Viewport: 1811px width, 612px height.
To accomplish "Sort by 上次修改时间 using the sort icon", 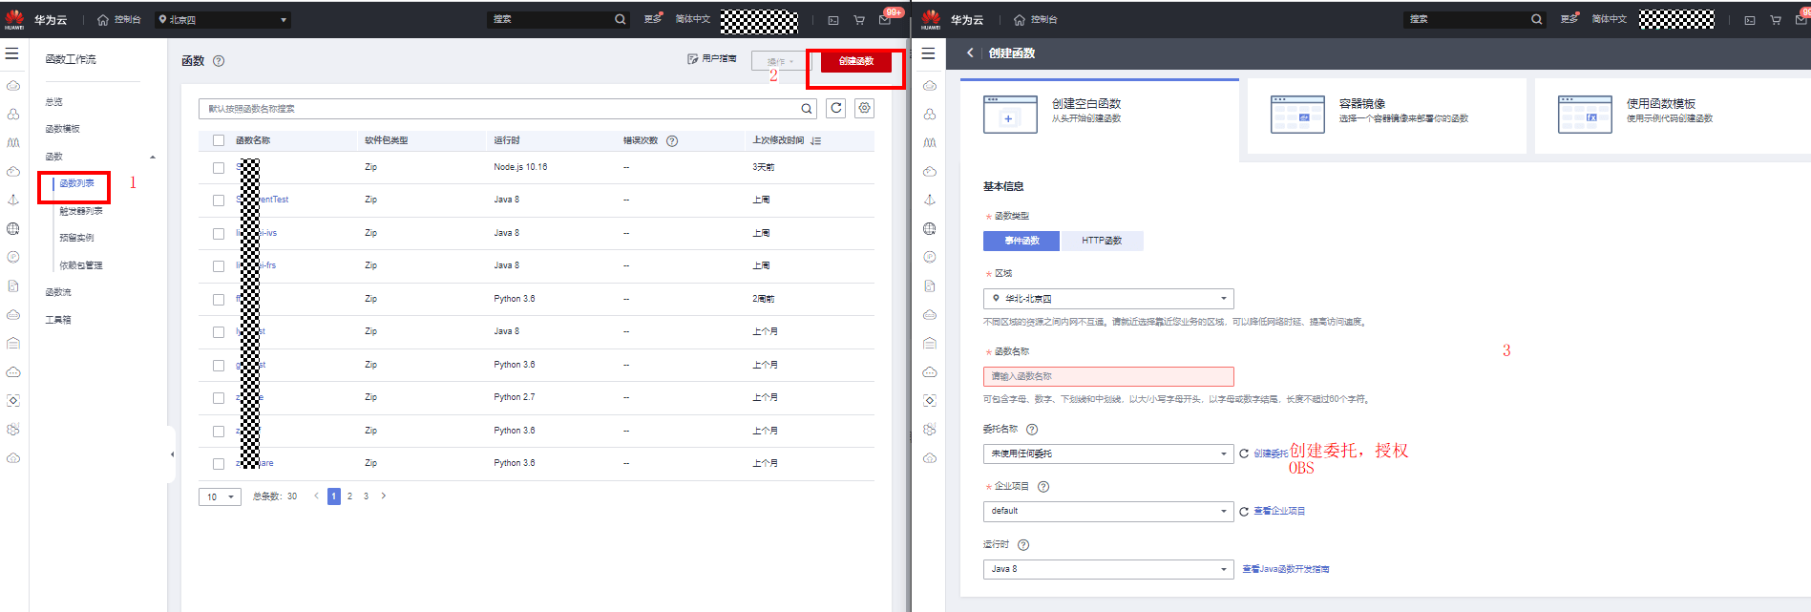I will coord(815,140).
